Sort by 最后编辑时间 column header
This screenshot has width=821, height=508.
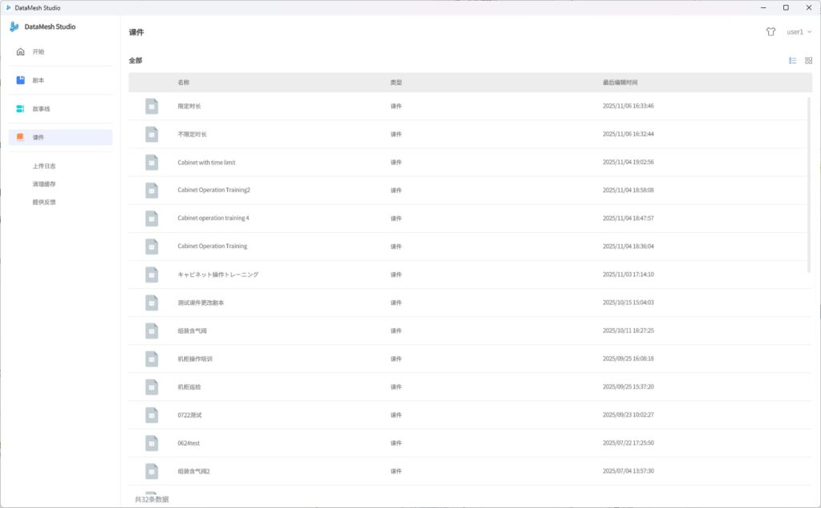tap(620, 83)
